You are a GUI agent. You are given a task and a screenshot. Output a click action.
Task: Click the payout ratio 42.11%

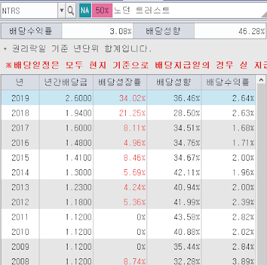point(187,173)
